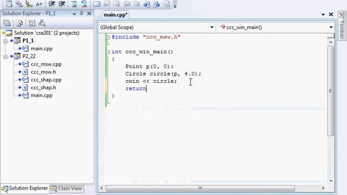Click Display Parameter Info toolbar icon
The image size is (347, 195).
(x=19, y=4)
